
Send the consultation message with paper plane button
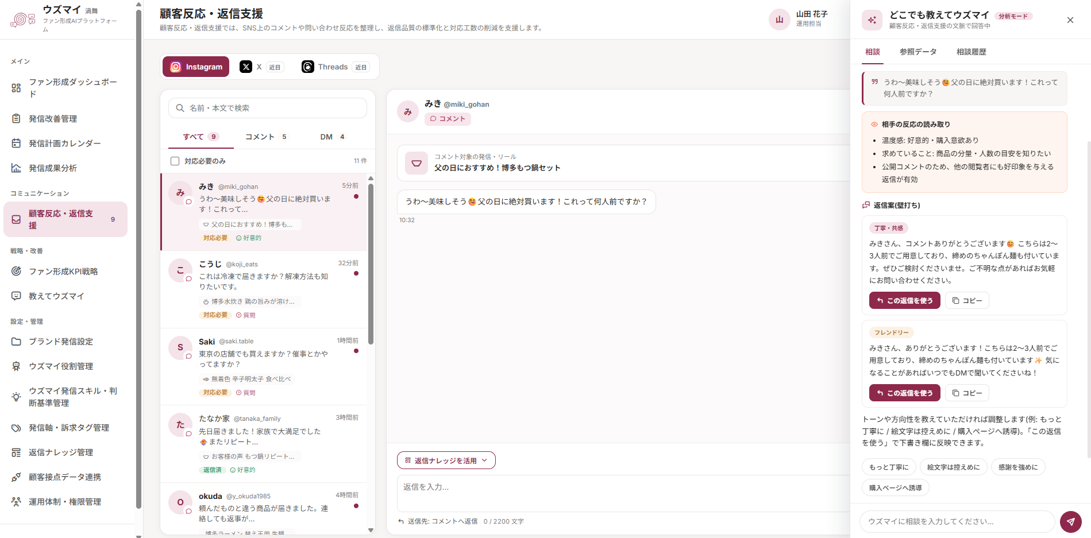pos(1071,522)
